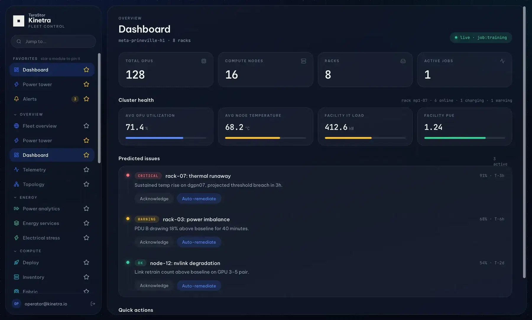Click the sign-out icon beside operator@kinetra.io

pyautogui.click(x=93, y=304)
